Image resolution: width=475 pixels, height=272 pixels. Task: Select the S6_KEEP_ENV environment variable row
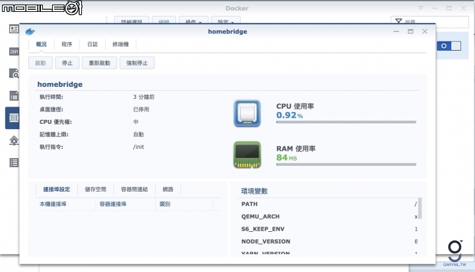click(x=329, y=229)
